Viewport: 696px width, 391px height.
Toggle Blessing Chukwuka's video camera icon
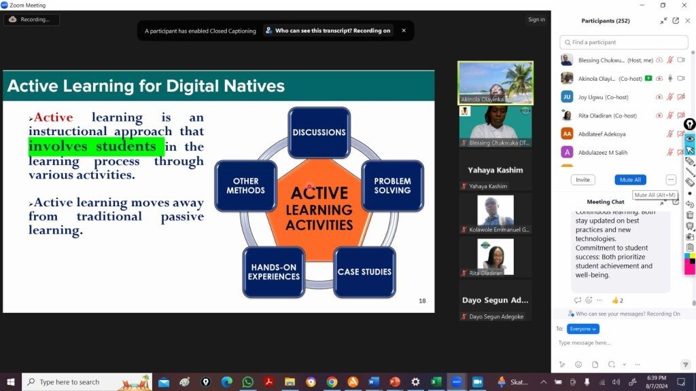[x=681, y=60]
